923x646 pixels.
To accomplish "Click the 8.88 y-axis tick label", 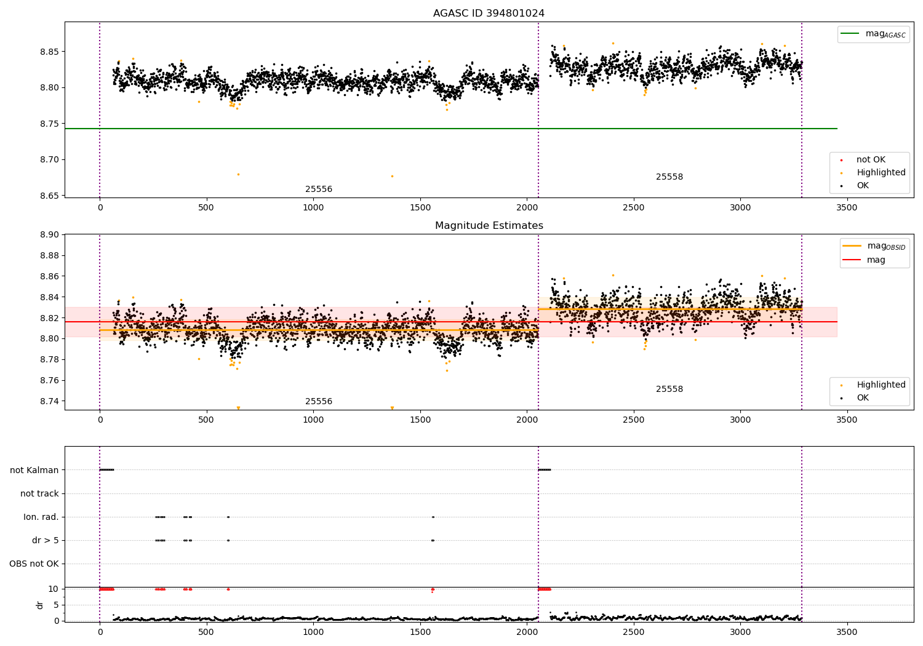I will (x=49, y=256).
